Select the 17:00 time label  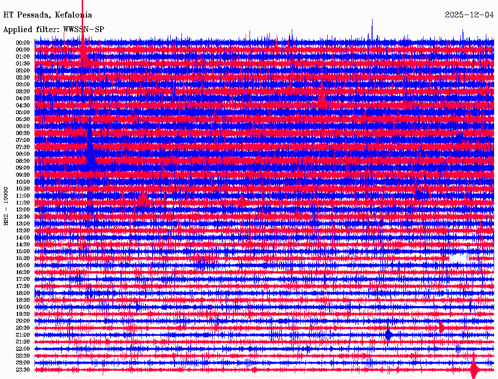click(23, 279)
